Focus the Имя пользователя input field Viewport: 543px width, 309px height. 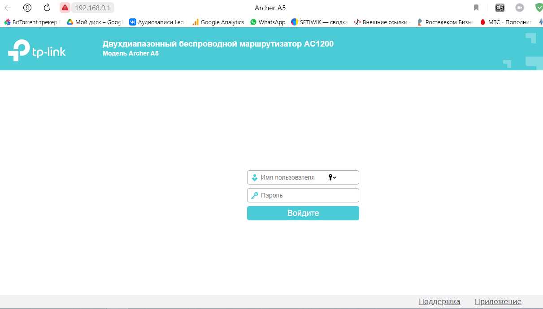click(x=303, y=177)
